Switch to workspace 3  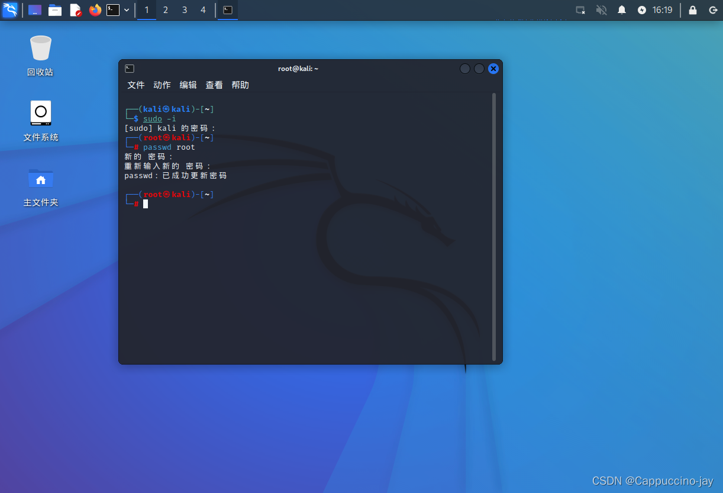coord(185,10)
